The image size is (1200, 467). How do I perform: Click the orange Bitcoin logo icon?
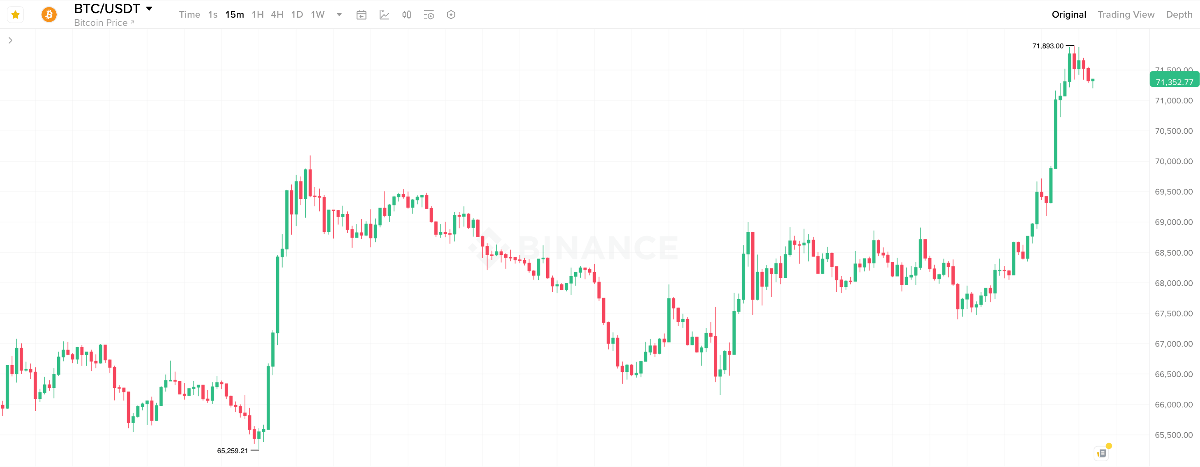pyautogui.click(x=49, y=14)
